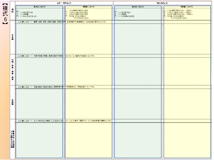This screenshot has width=214, height=161.
Task: Click the 人との関わり row label at bottom
Action: click(12, 139)
